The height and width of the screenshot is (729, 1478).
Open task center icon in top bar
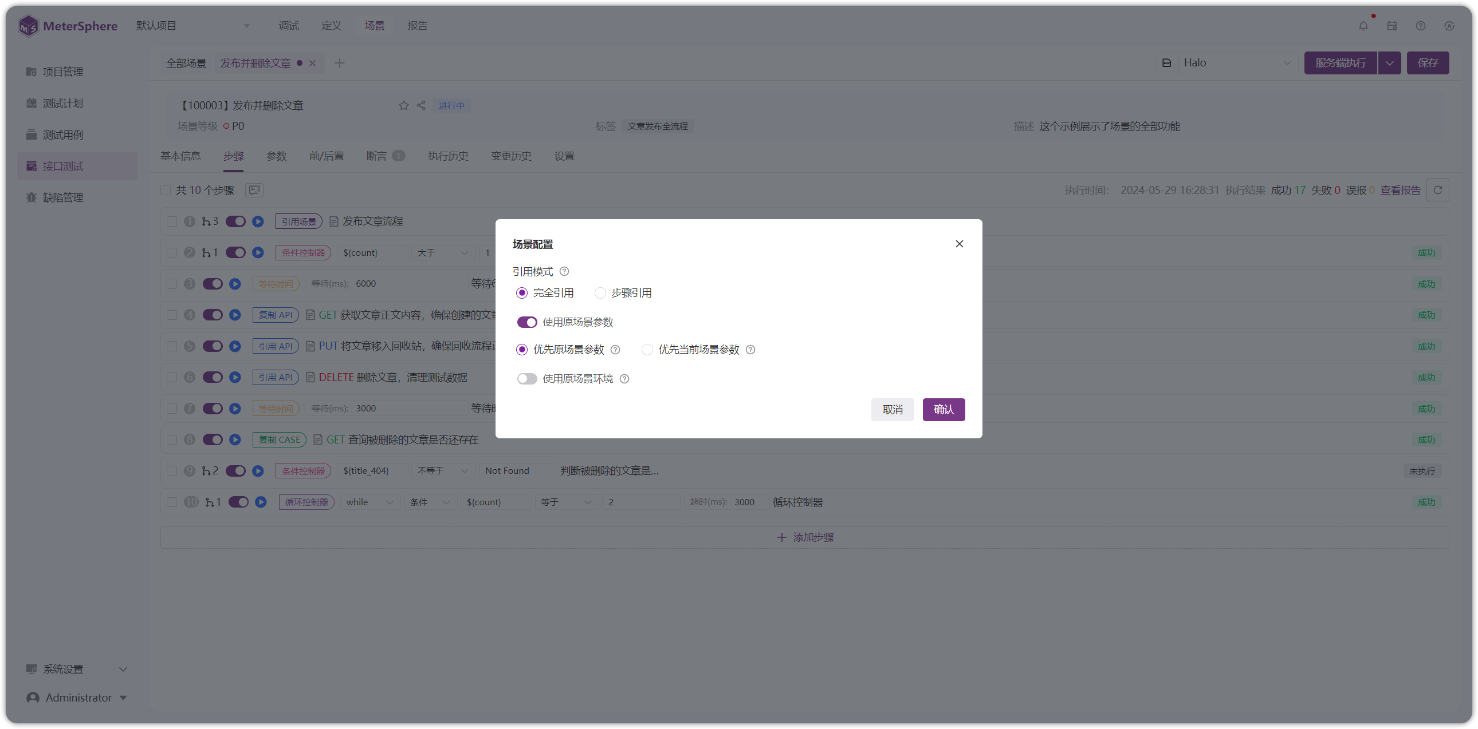(1392, 26)
